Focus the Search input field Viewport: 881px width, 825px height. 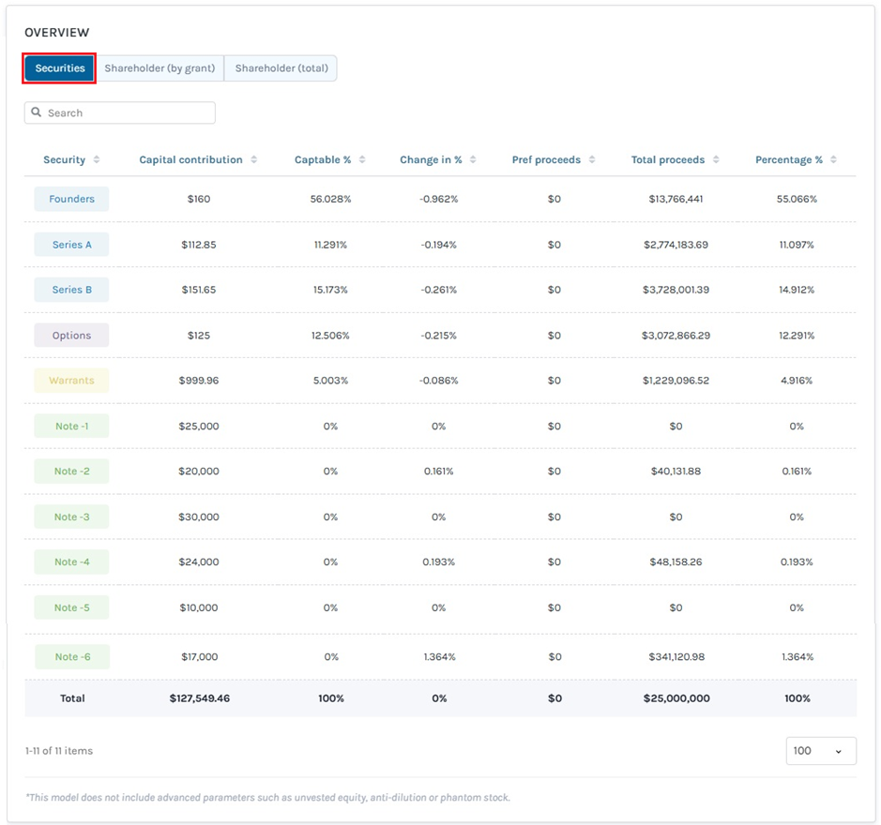tap(120, 112)
